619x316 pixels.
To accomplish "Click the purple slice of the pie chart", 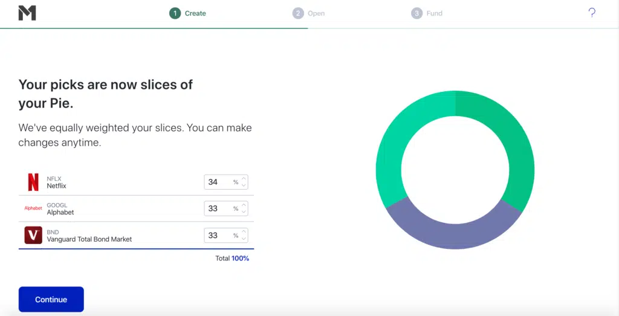I will 453,234.
